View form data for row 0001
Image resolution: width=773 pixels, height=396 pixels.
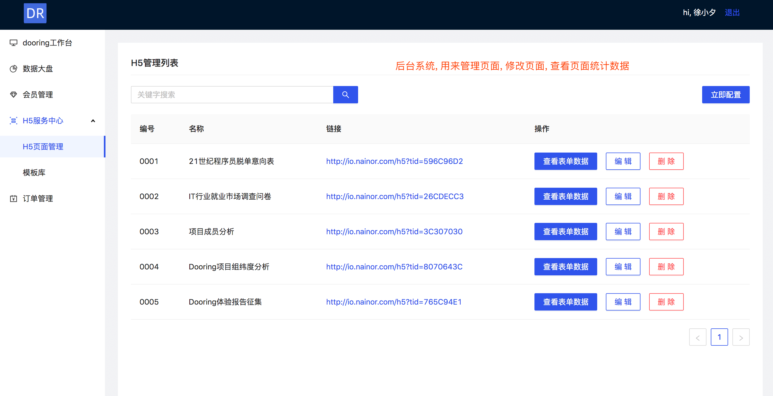(565, 161)
